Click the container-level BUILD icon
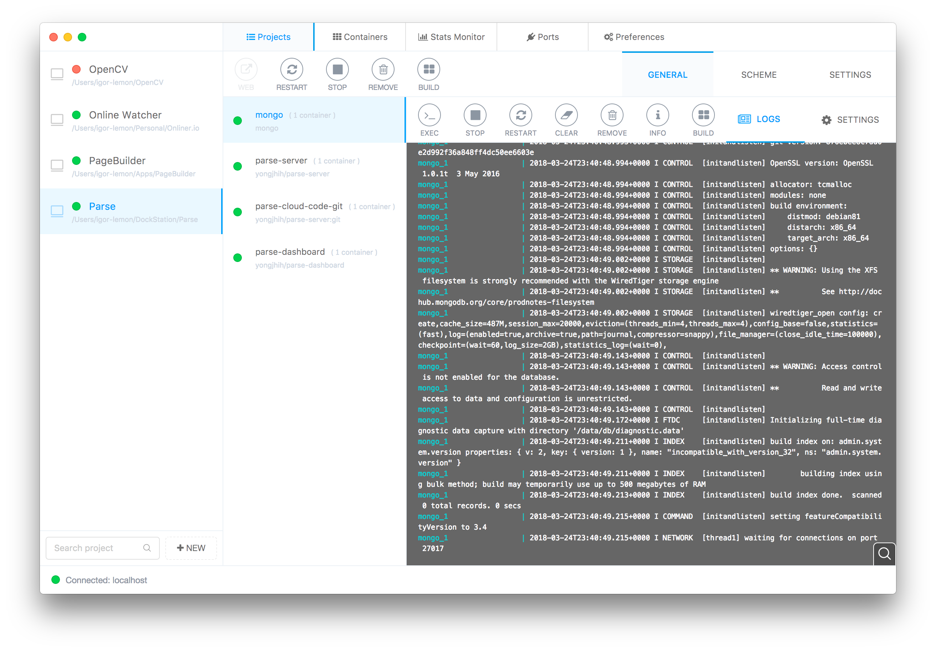Screen dimensions: 936x651 tap(703, 115)
